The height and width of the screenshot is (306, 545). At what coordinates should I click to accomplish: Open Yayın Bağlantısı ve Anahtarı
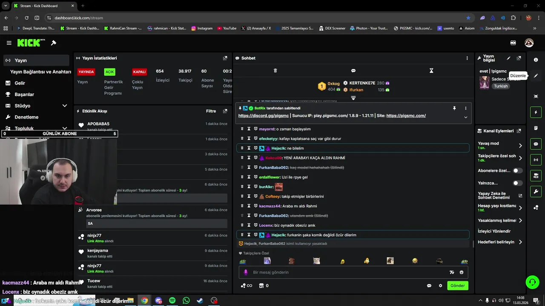coord(40,72)
